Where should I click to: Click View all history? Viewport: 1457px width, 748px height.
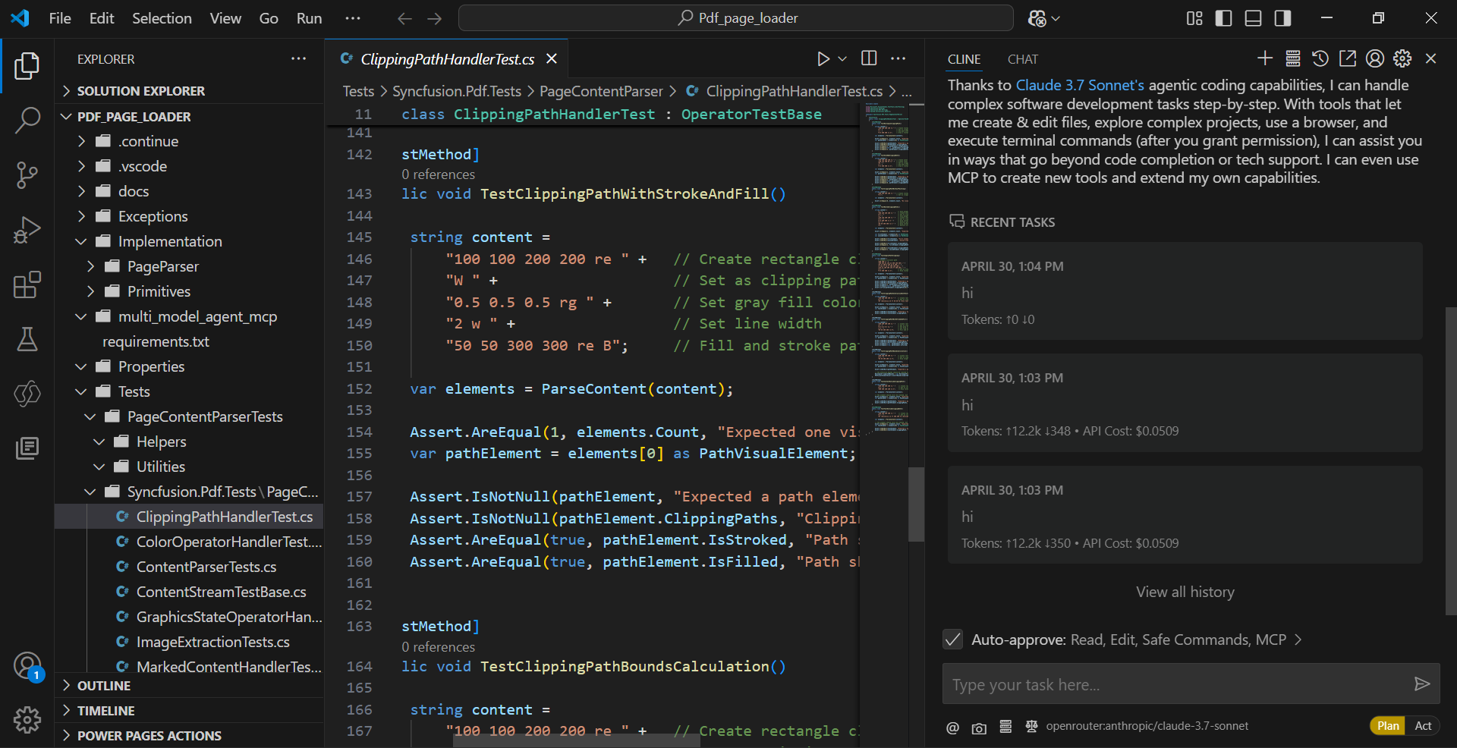(x=1185, y=592)
